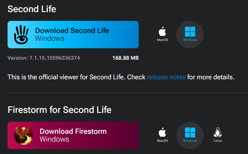Click the blue Download Second Life button
Image resolution: width=248 pixels, height=154 pixels.
coord(73,35)
